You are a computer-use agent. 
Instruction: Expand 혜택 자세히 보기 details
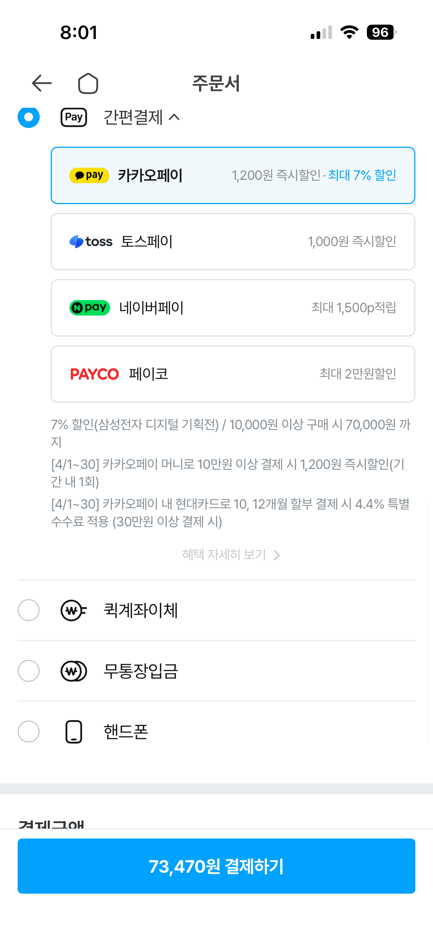(x=223, y=555)
